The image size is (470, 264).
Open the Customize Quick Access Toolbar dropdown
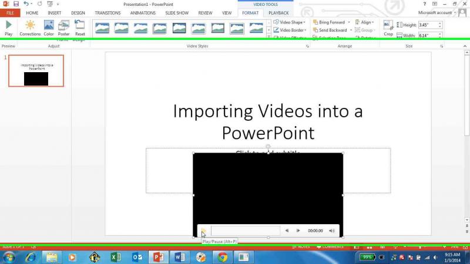[x=58, y=4]
